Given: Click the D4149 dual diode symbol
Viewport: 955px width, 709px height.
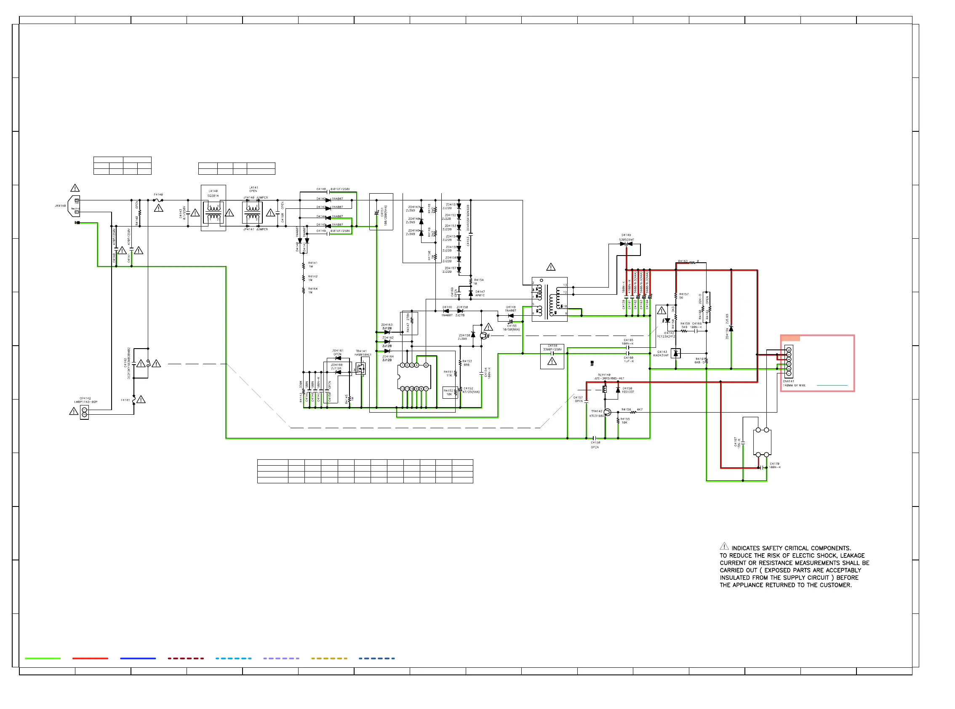Looking at the screenshot, I should coord(626,244).
